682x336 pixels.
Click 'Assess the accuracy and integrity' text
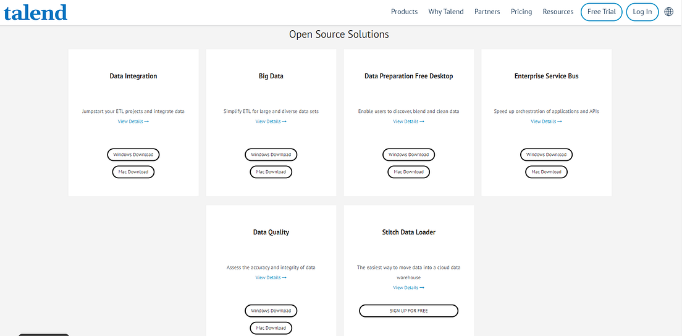271,268
